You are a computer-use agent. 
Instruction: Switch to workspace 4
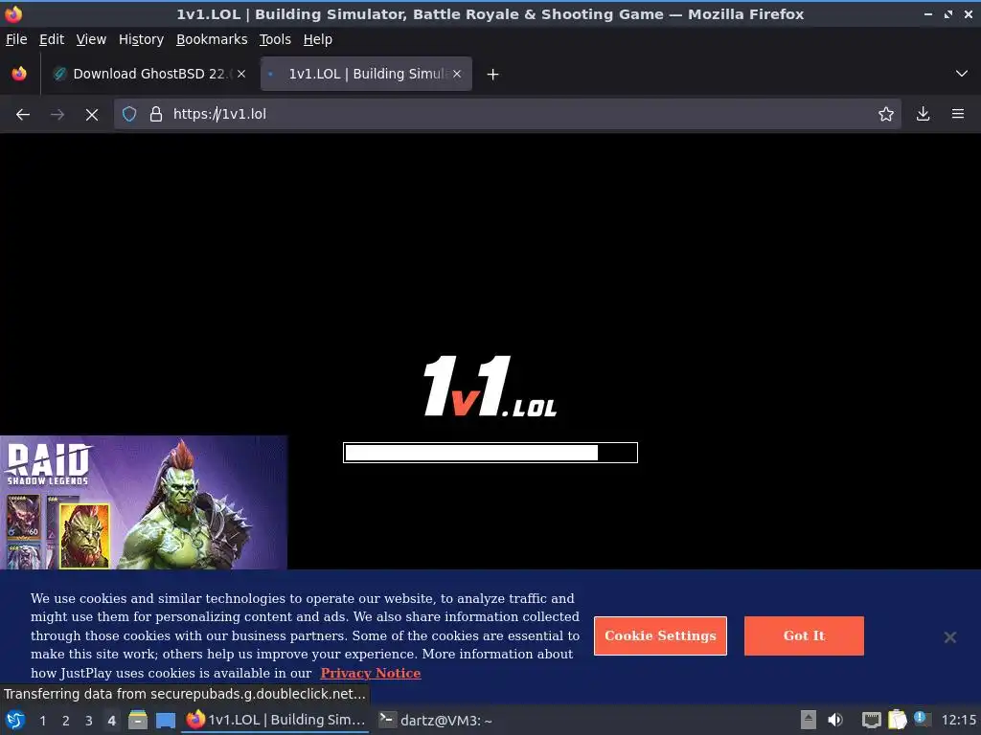(x=111, y=721)
